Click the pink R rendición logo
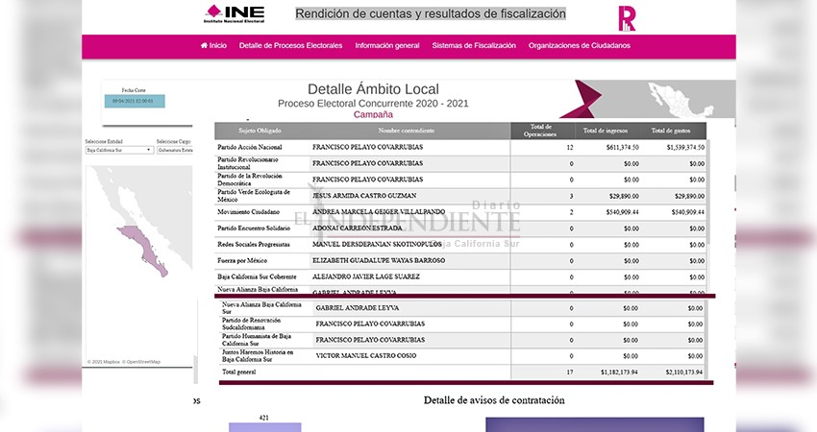This screenshot has height=432, width=817. [627, 18]
